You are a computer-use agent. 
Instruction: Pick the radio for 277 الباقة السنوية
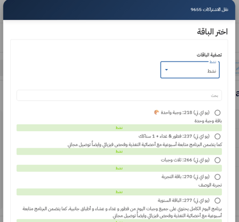(x=217, y=200)
